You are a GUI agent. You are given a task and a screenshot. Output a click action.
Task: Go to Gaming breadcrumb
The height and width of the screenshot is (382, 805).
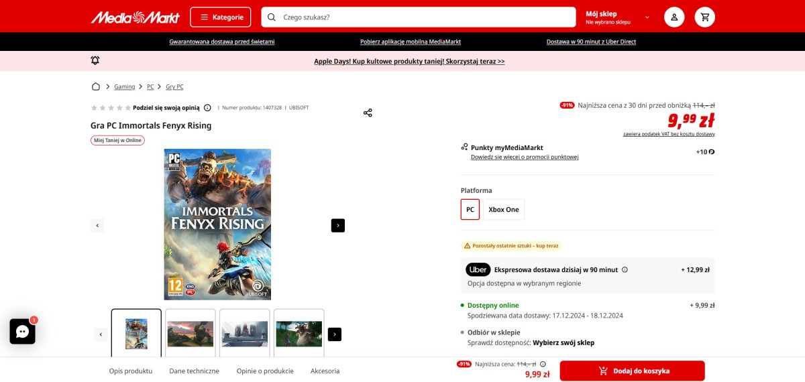pos(124,86)
